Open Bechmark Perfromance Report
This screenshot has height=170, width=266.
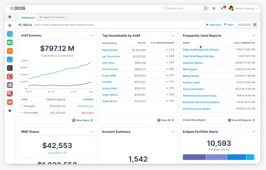click(x=201, y=102)
